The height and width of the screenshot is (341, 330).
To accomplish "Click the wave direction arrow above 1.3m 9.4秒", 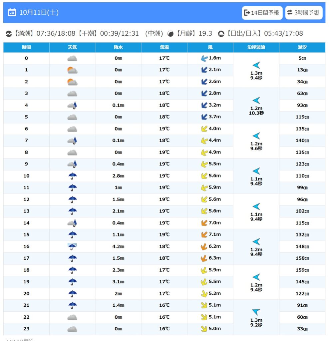I will click(256, 65).
